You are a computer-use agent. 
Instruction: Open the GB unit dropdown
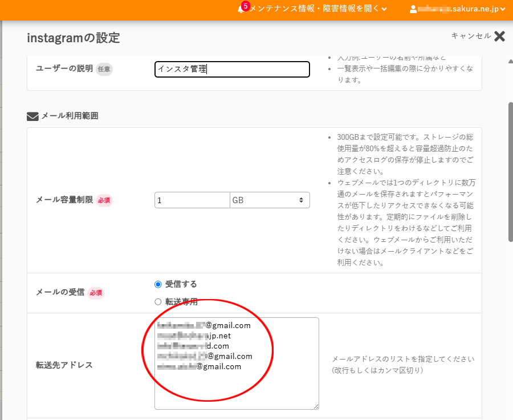270,200
